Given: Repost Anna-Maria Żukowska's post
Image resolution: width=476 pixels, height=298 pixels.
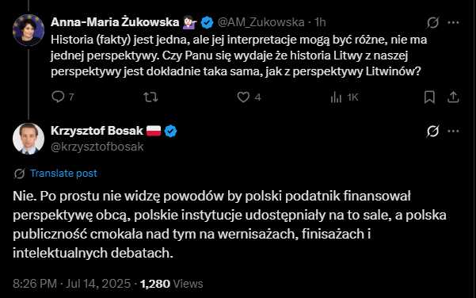Looking at the screenshot, I should (150, 97).
